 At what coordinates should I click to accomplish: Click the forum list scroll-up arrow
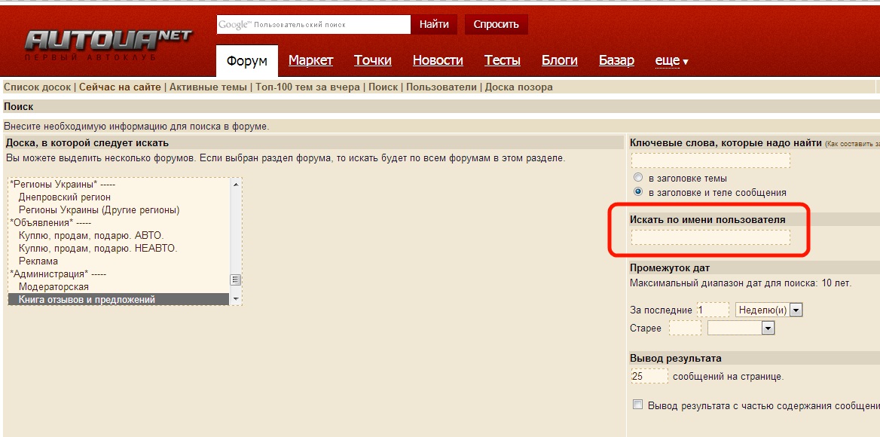[236, 184]
